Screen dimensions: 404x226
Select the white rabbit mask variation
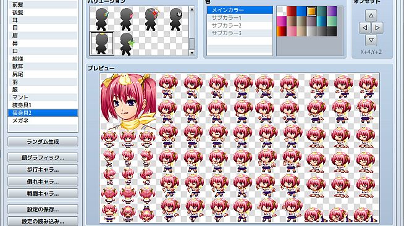point(175,19)
